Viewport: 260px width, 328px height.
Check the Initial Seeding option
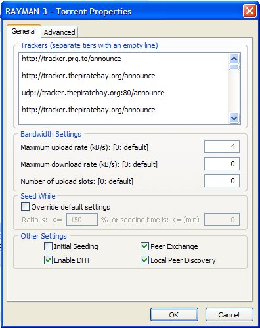(x=48, y=246)
